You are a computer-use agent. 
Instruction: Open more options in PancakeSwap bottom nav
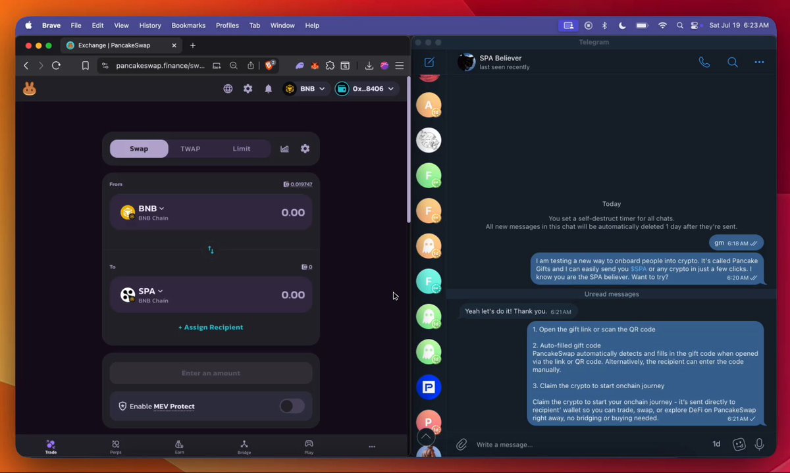click(372, 447)
